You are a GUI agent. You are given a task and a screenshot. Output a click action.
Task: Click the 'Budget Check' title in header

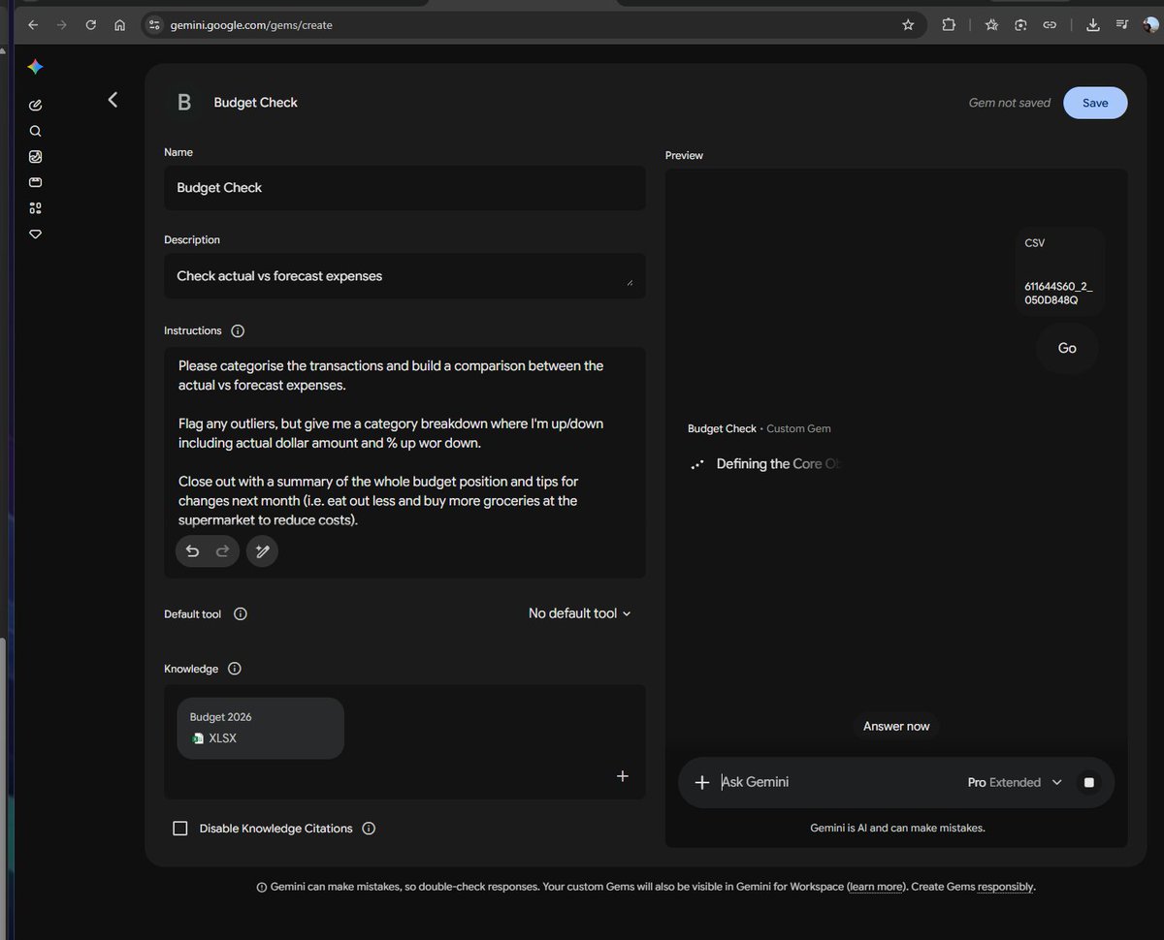[x=256, y=102]
